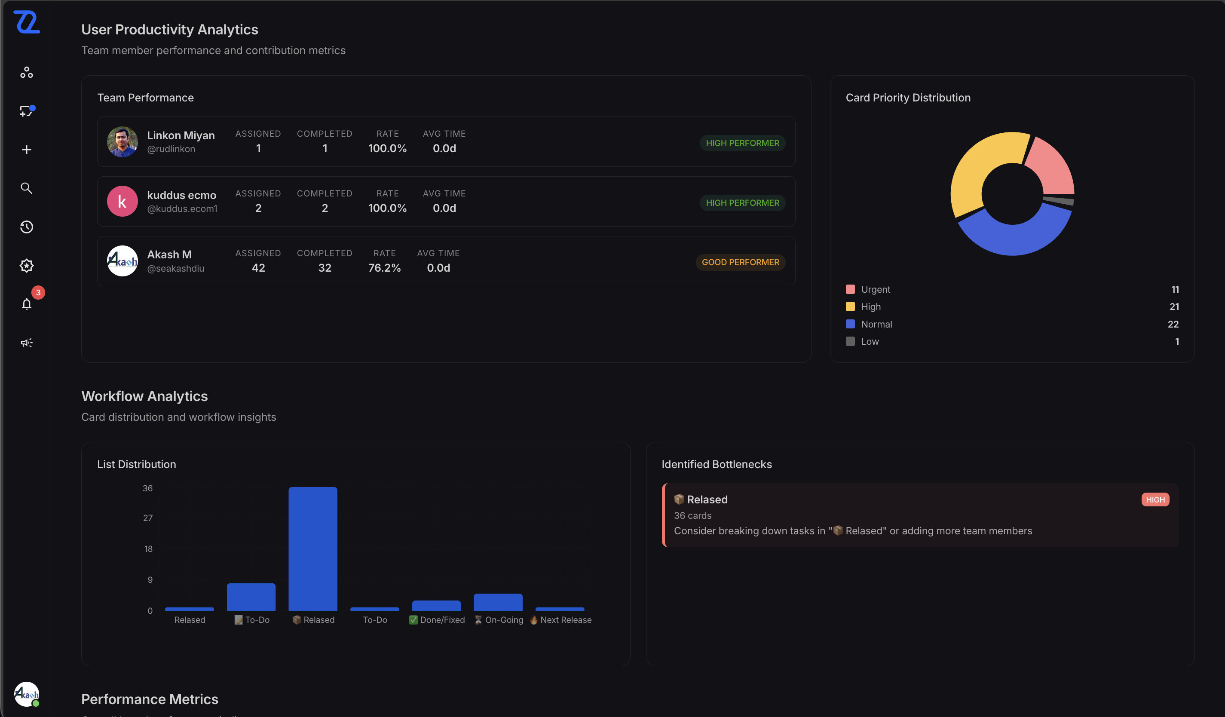Click the tallest Relased bar in chart
This screenshot has height=717, width=1225.
tap(312, 548)
